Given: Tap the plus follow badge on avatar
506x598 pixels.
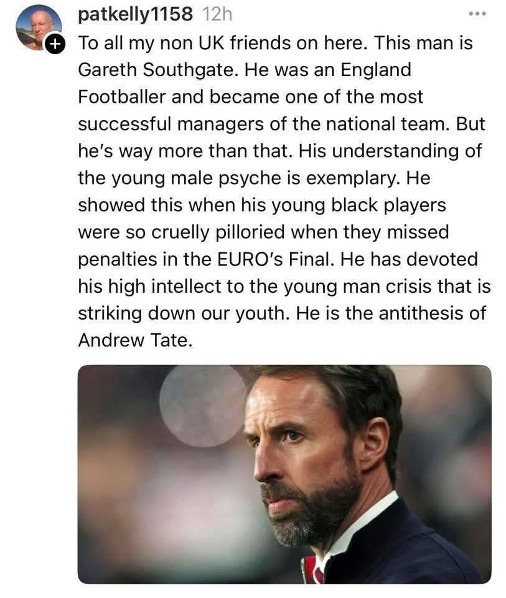Looking at the screenshot, I should tap(55, 44).
